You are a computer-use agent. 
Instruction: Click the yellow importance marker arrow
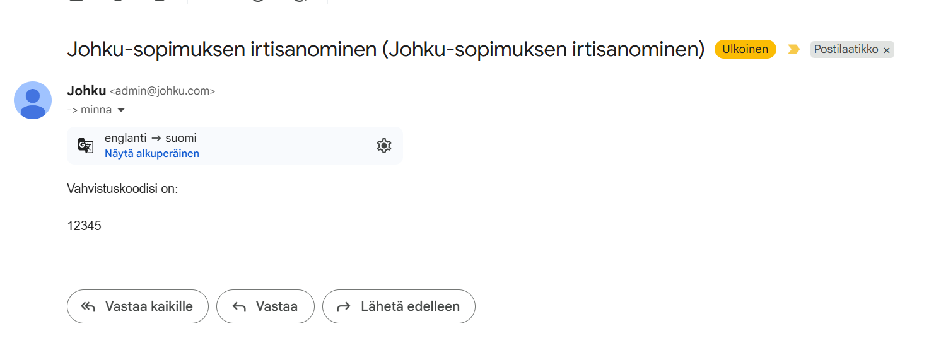[x=793, y=49]
